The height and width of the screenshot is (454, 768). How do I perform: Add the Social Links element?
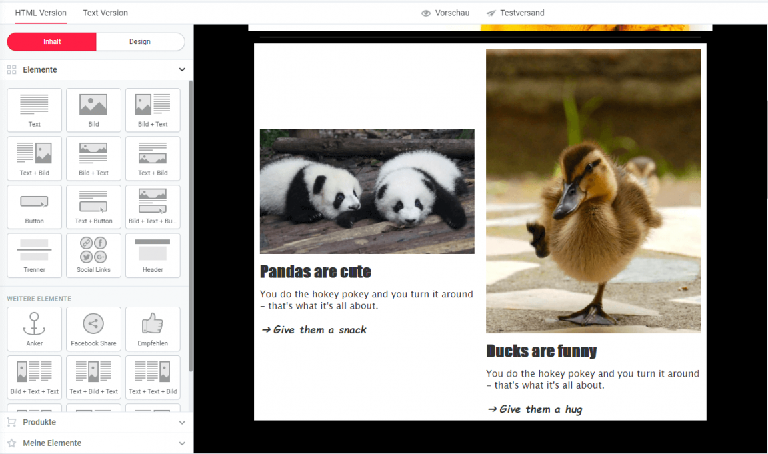93,255
